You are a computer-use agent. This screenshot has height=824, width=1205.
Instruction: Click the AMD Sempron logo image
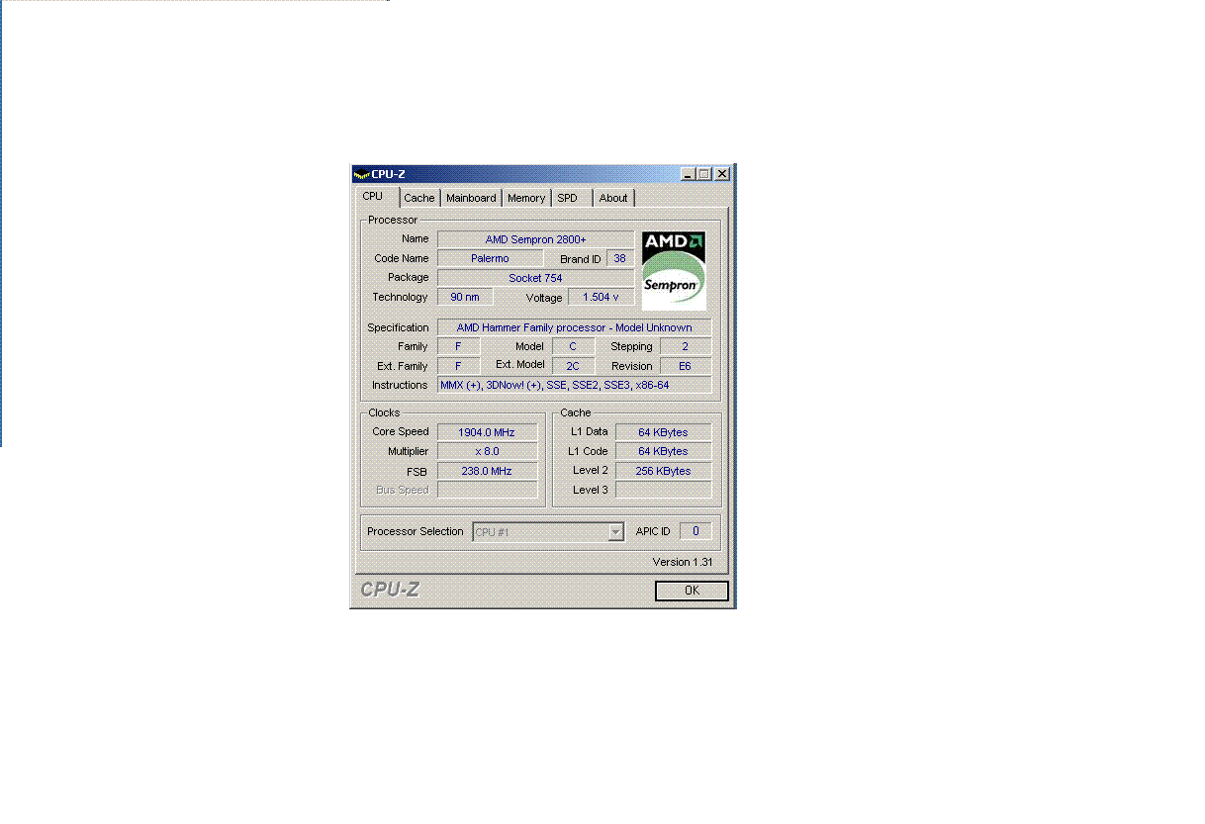(674, 270)
